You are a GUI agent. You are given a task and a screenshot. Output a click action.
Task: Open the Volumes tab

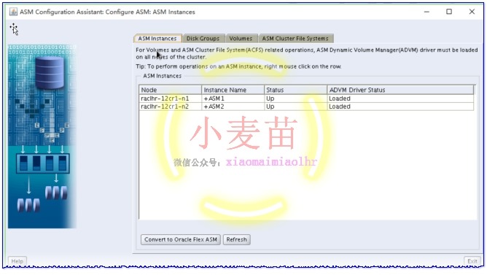click(x=241, y=38)
